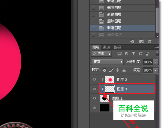Switch to the 通道 tab

tap(106, 47)
